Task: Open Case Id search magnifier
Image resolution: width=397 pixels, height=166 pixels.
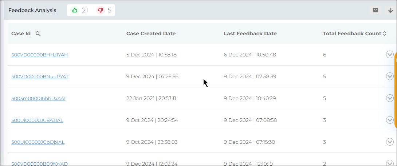Action: tap(38, 33)
